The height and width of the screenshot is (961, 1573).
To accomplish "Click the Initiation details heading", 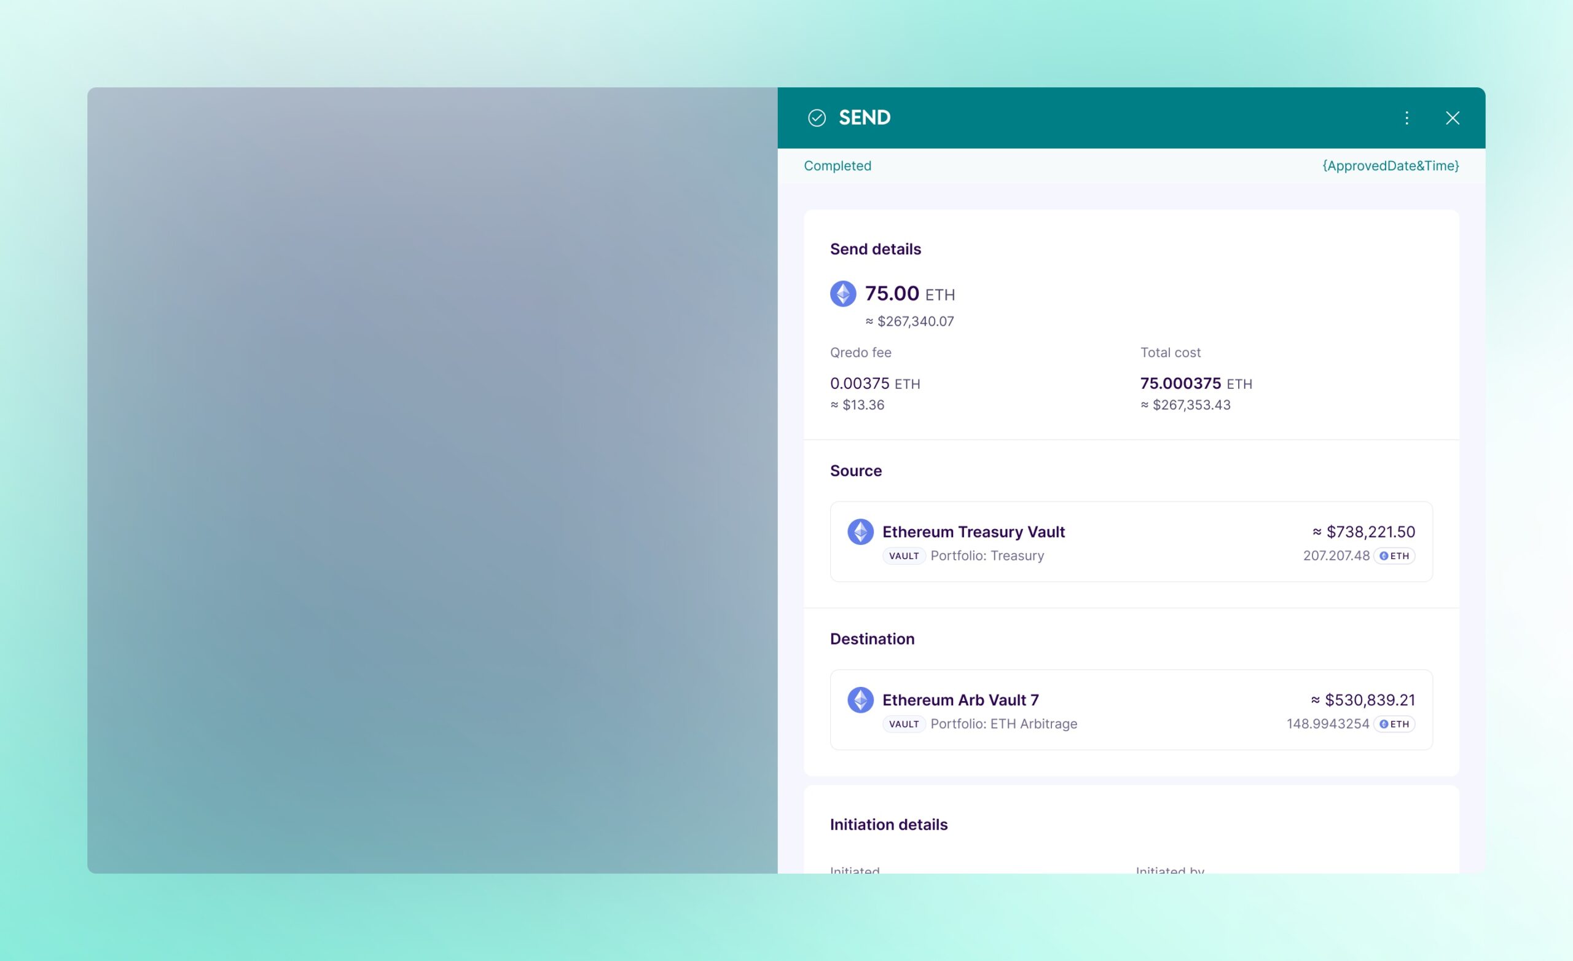I will click(x=888, y=825).
